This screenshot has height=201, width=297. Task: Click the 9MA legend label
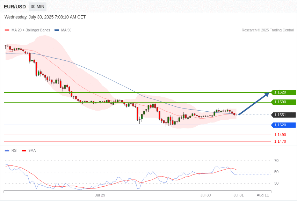click(x=32, y=150)
